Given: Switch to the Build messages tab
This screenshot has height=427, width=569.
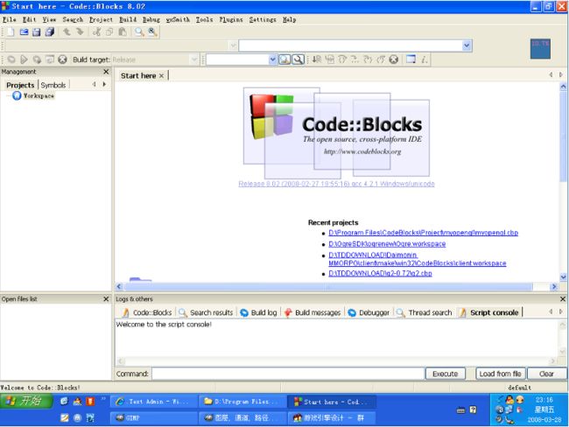Looking at the screenshot, I should click(x=313, y=312).
